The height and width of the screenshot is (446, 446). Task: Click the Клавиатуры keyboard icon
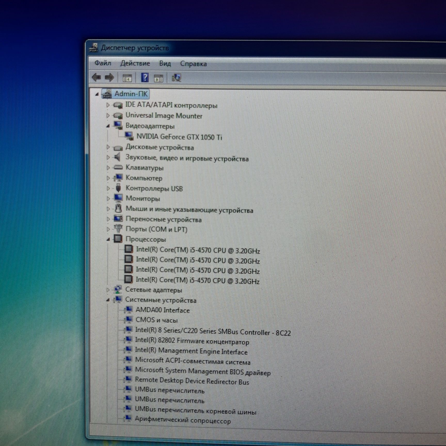click(x=118, y=167)
